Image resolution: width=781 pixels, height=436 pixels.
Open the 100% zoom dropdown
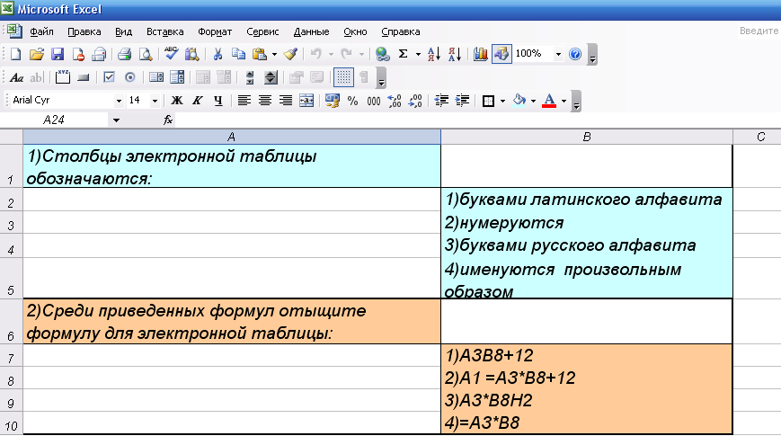[558, 54]
